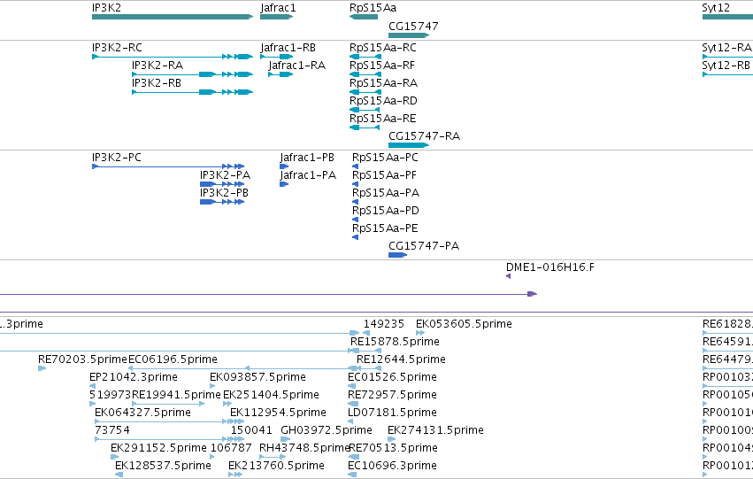Click EST 150041
This screenshot has width=753, height=479.
coord(238,440)
